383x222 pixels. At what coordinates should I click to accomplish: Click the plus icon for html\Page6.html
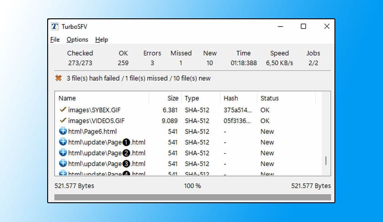tap(63, 131)
